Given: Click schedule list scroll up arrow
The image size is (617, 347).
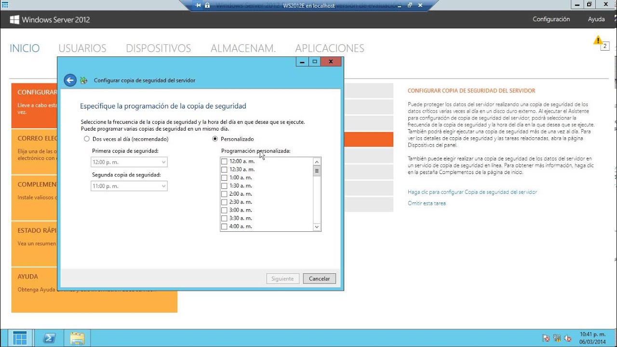Looking at the screenshot, I should pos(317,162).
